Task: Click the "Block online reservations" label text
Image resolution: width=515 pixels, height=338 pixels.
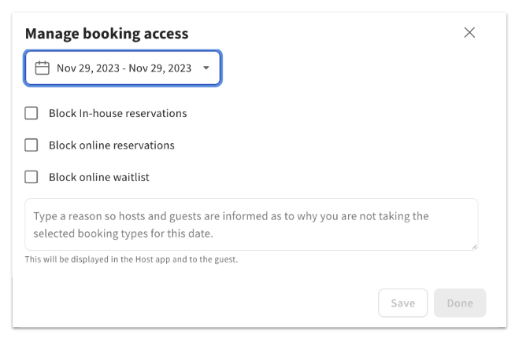Action: click(111, 145)
